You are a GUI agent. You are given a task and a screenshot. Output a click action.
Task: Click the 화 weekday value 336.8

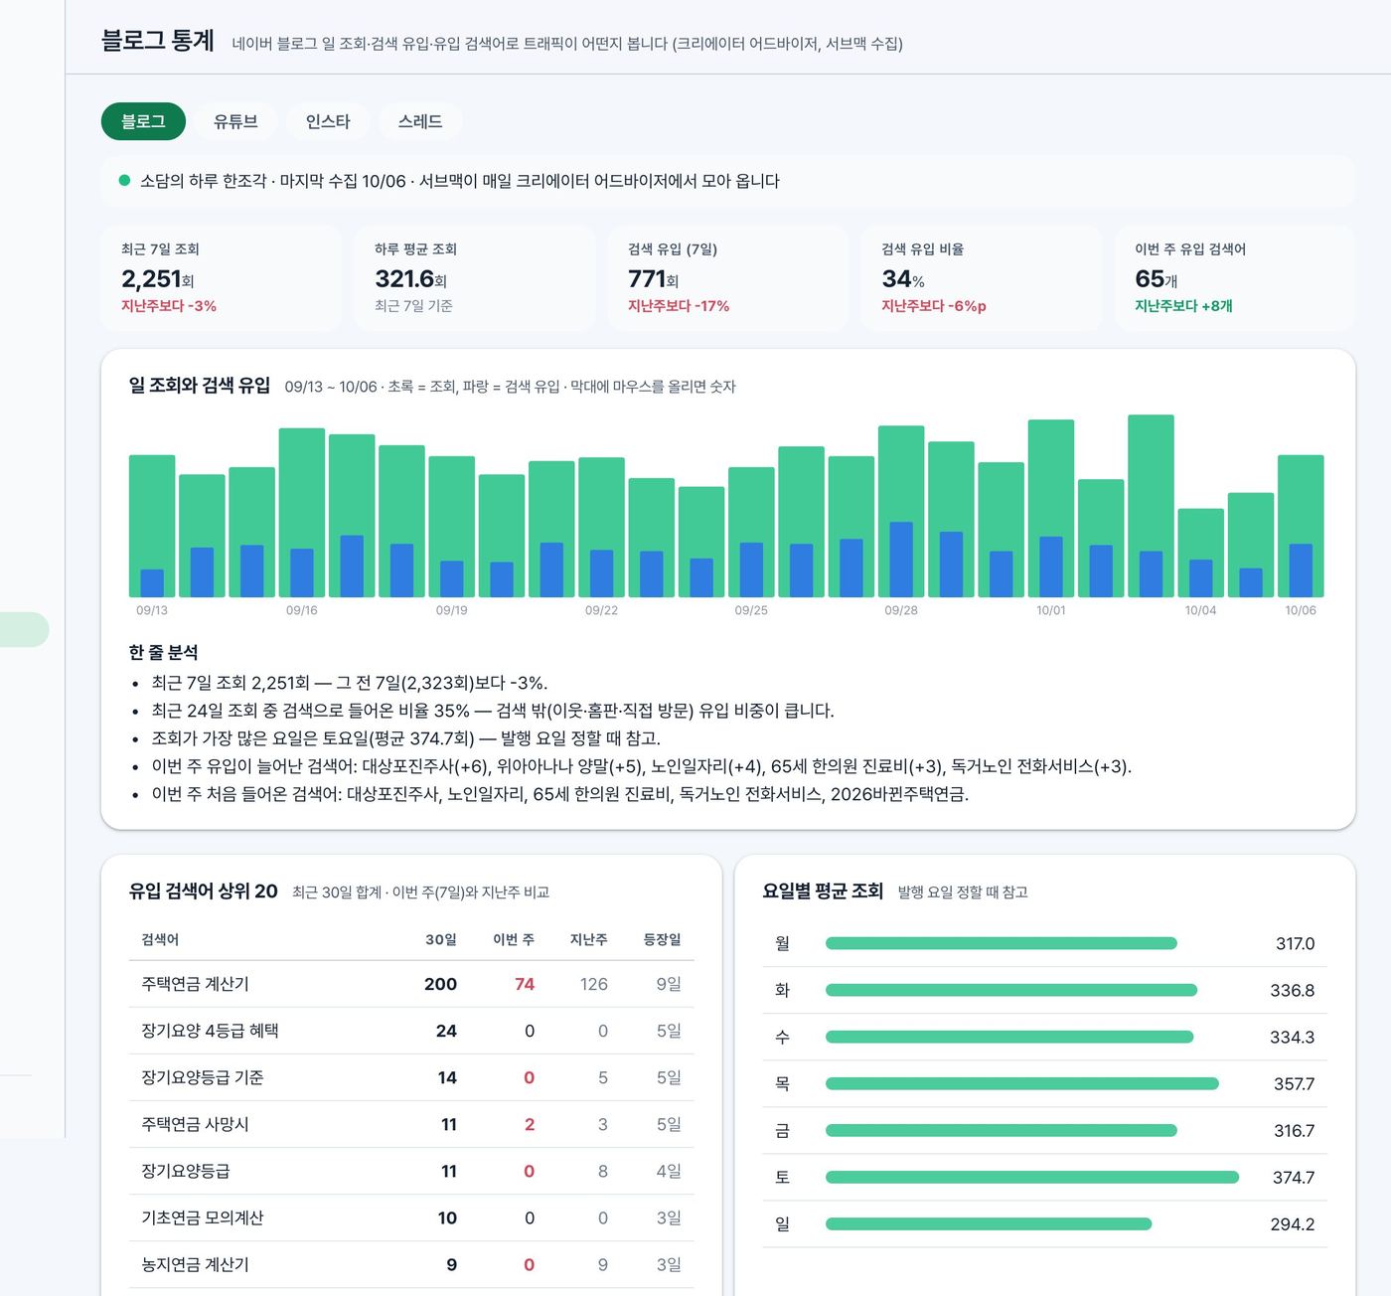pyautogui.click(x=1292, y=990)
